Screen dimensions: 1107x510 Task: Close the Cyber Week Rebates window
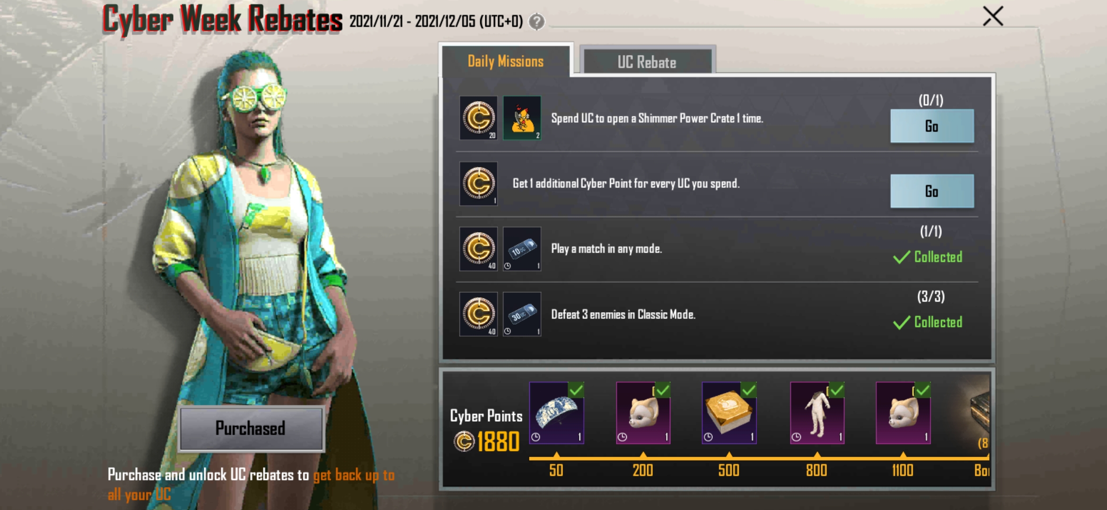coord(993,17)
